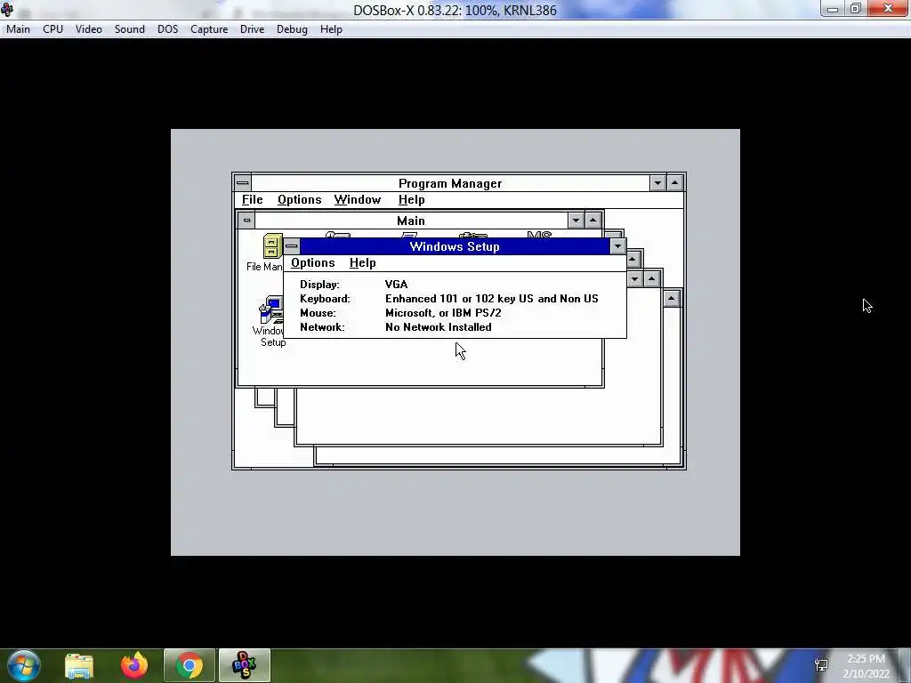
Task: Close the DOSBox-X window
Action: pos(888,9)
